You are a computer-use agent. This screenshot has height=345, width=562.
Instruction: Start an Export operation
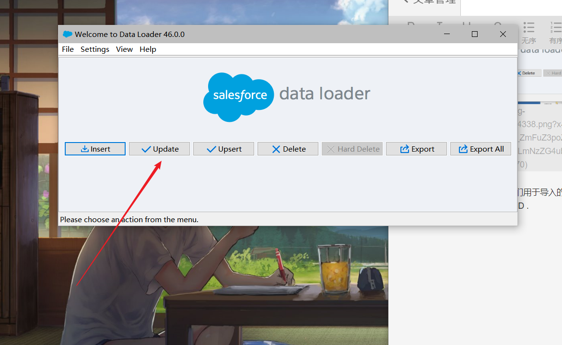click(x=417, y=149)
